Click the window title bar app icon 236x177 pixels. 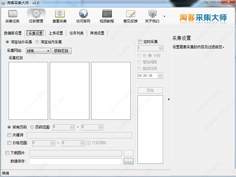click(x=3, y=3)
